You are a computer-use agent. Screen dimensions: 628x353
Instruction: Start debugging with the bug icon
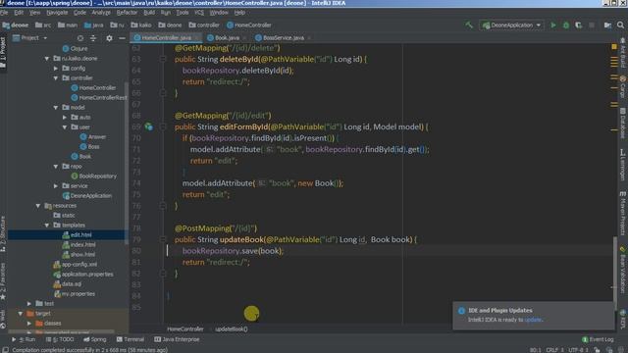[x=566, y=25]
